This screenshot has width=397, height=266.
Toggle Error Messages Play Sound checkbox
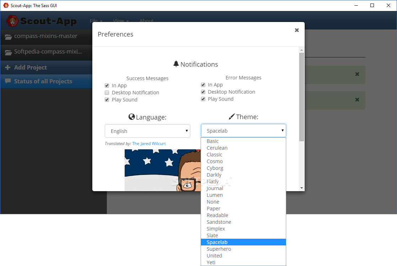click(203, 99)
